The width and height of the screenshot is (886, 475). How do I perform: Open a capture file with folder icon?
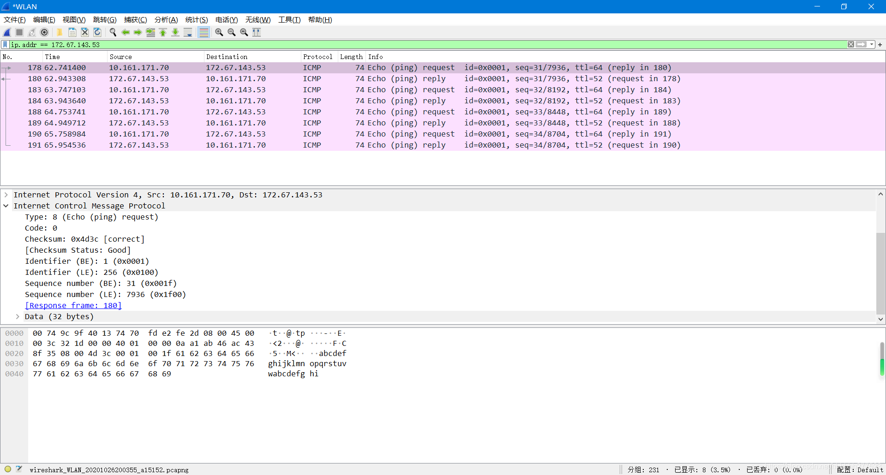pyautogui.click(x=60, y=32)
